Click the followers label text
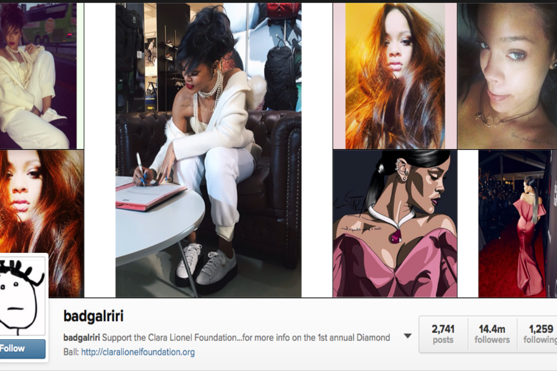 [492, 340]
